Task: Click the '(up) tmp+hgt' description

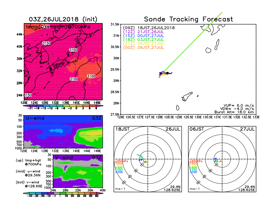Action: tap(28, 160)
